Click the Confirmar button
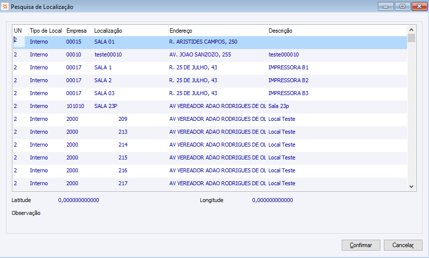Image resolution: width=429 pixels, height=258 pixels. [x=361, y=245]
